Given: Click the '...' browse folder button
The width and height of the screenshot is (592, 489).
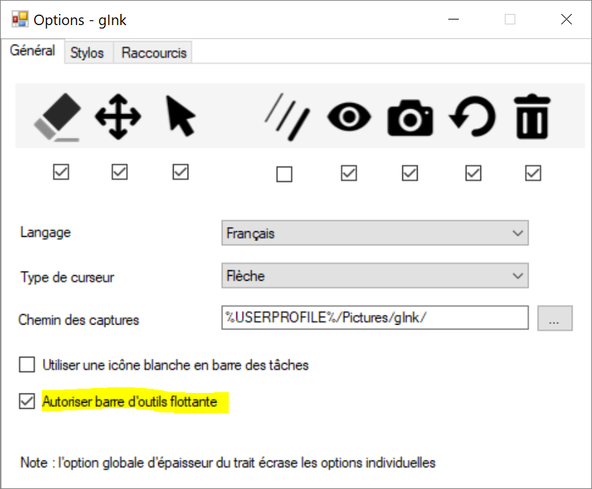Looking at the screenshot, I should tap(555, 318).
